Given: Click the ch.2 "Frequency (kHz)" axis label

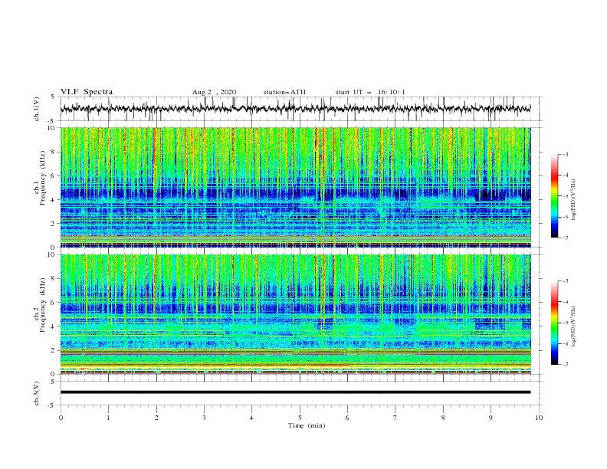Looking at the screenshot, I should pyautogui.click(x=43, y=305).
